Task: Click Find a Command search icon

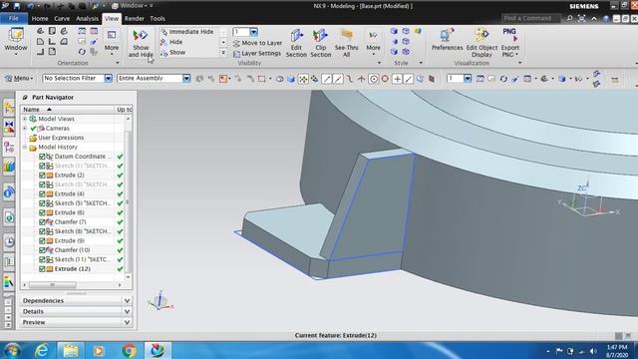Action: pos(569,18)
